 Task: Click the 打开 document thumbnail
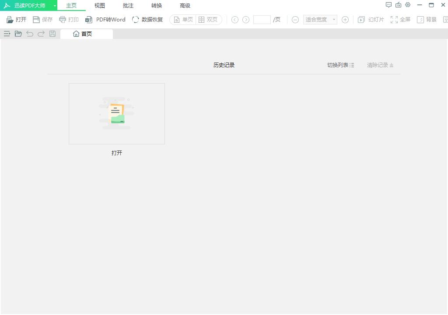coord(117,114)
